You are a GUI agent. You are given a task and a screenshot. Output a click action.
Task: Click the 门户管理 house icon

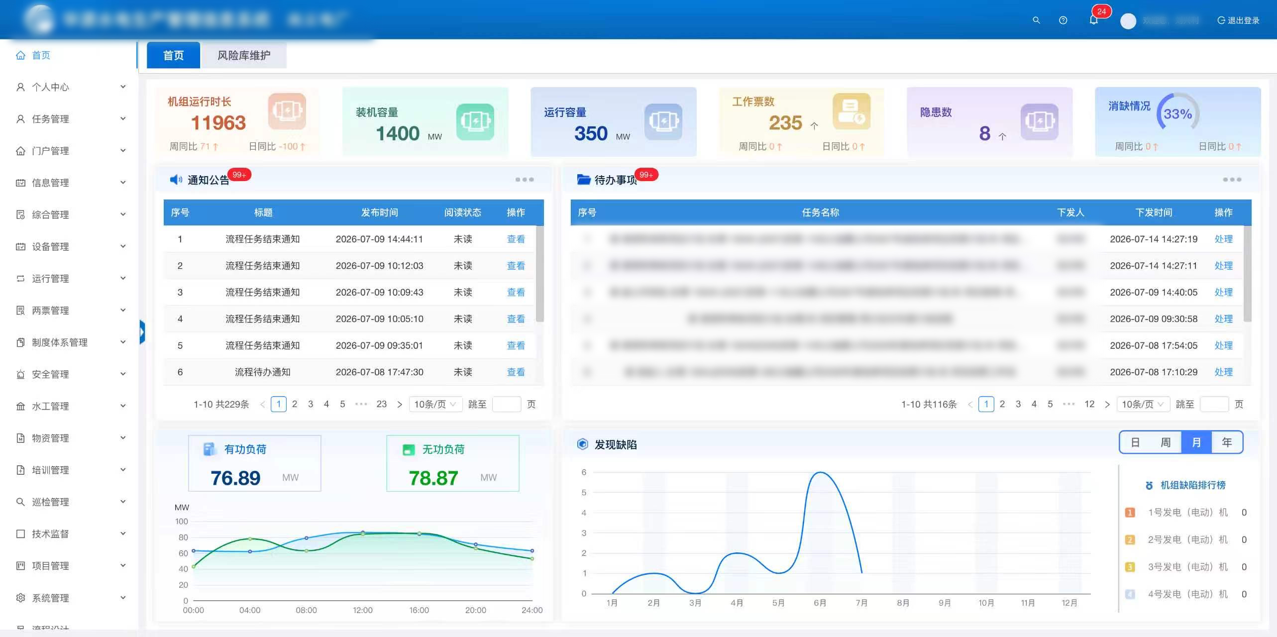pyautogui.click(x=20, y=151)
